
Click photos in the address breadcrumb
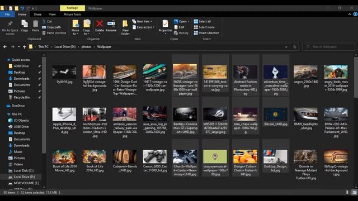[x=86, y=47]
